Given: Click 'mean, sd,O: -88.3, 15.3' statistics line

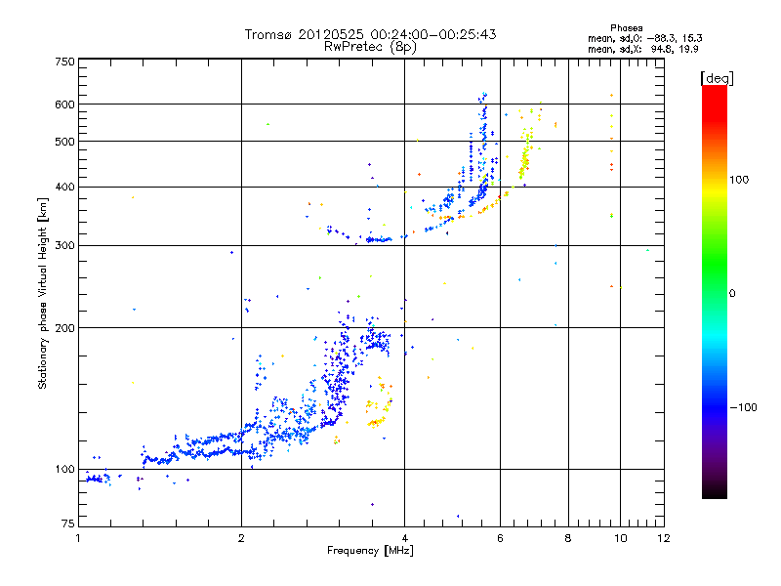Looking at the screenshot, I should 645,38.
